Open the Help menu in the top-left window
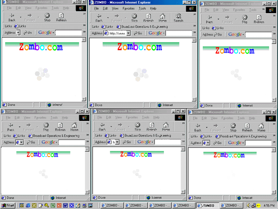The image size is (278, 209). click(x=66, y=8)
